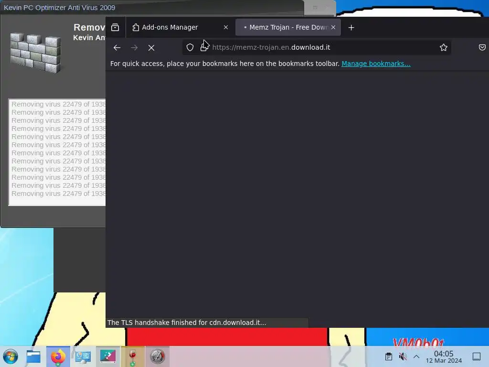
Task: Show extension permissions icon in address bar
Action: click(204, 47)
